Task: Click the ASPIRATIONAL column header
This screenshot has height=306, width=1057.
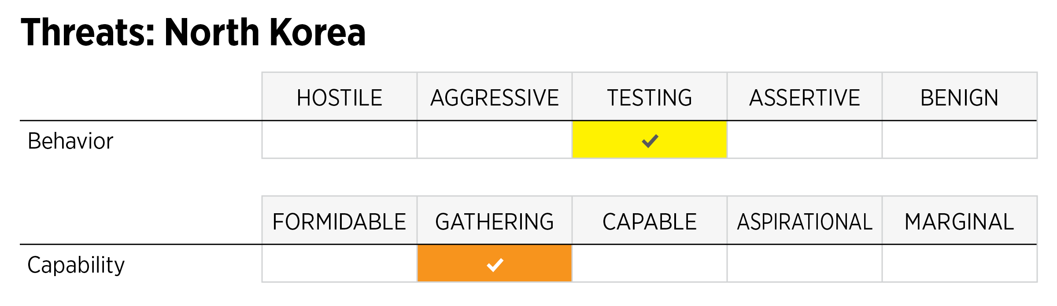Action: (x=805, y=222)
